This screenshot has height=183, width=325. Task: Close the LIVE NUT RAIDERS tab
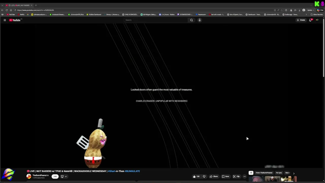(31, 5)
